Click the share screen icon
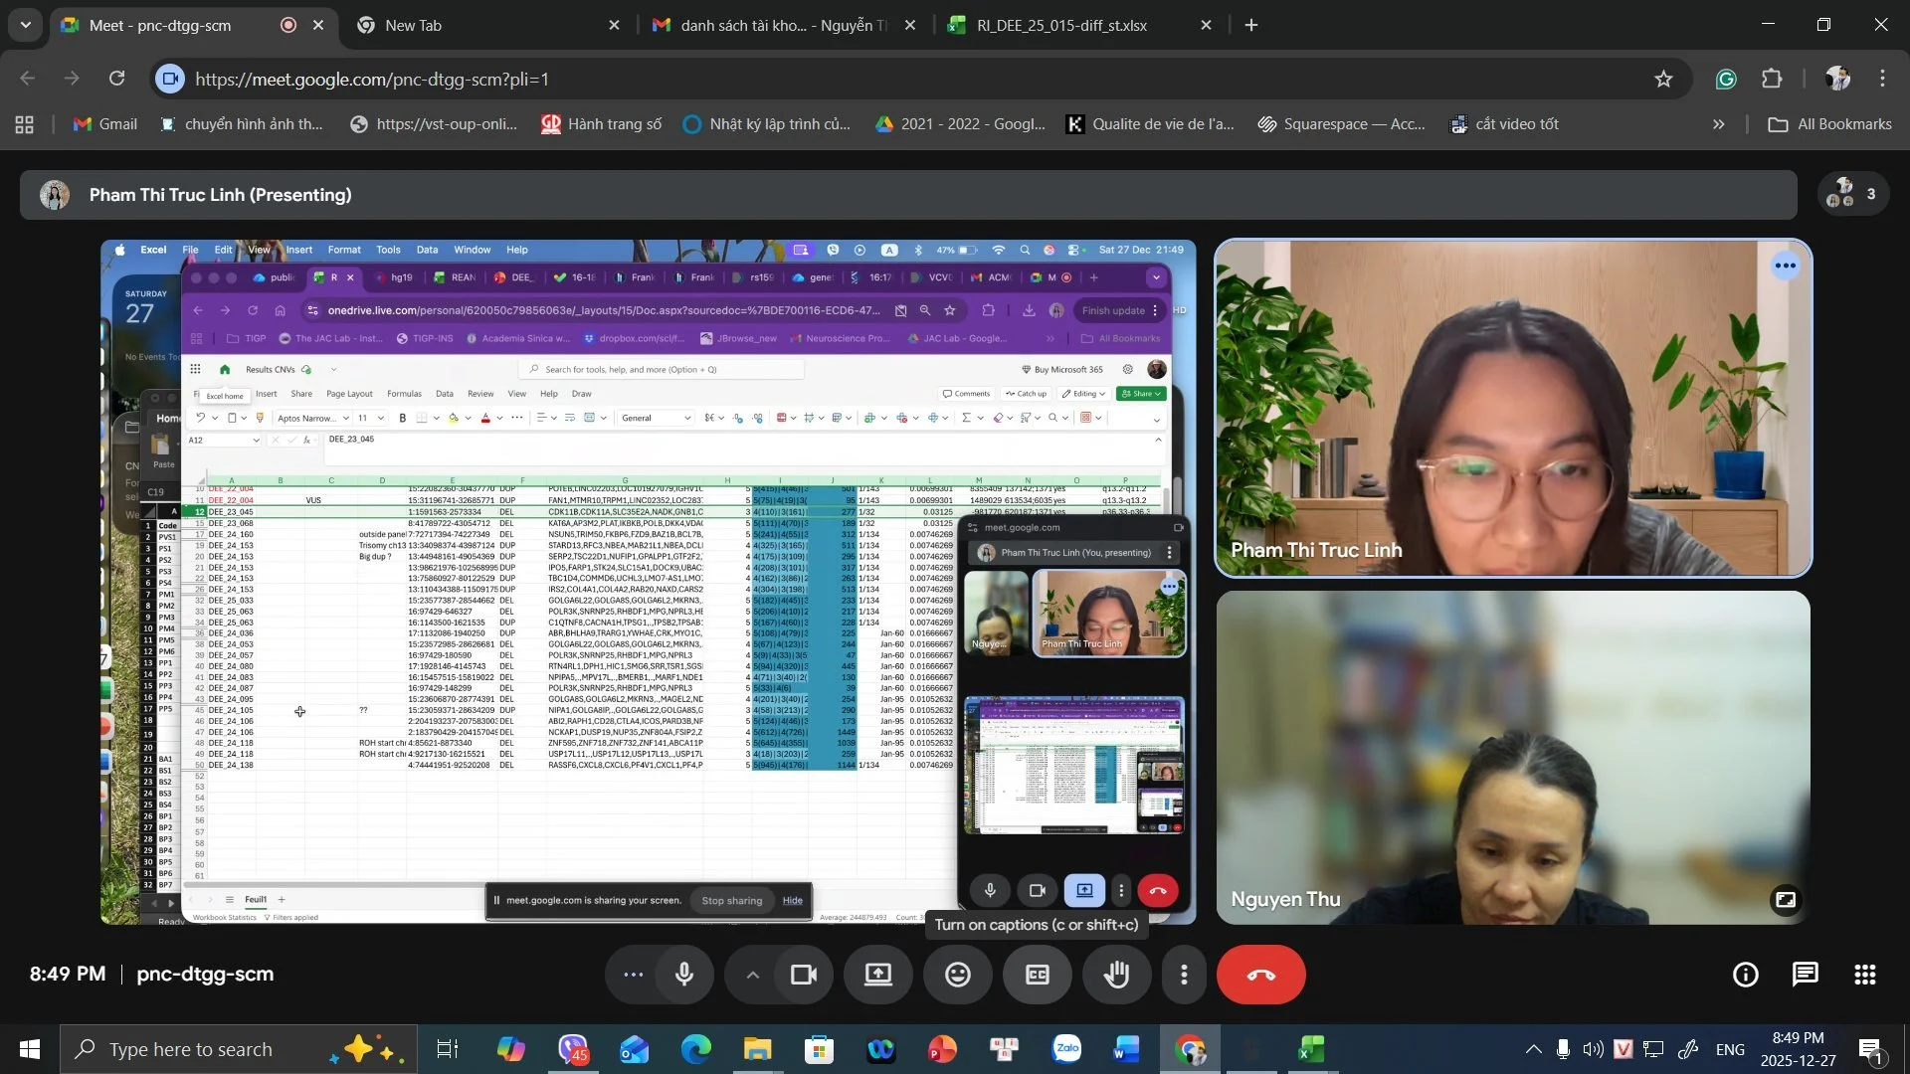The image size is (1910, 1074). coord(877,975)
